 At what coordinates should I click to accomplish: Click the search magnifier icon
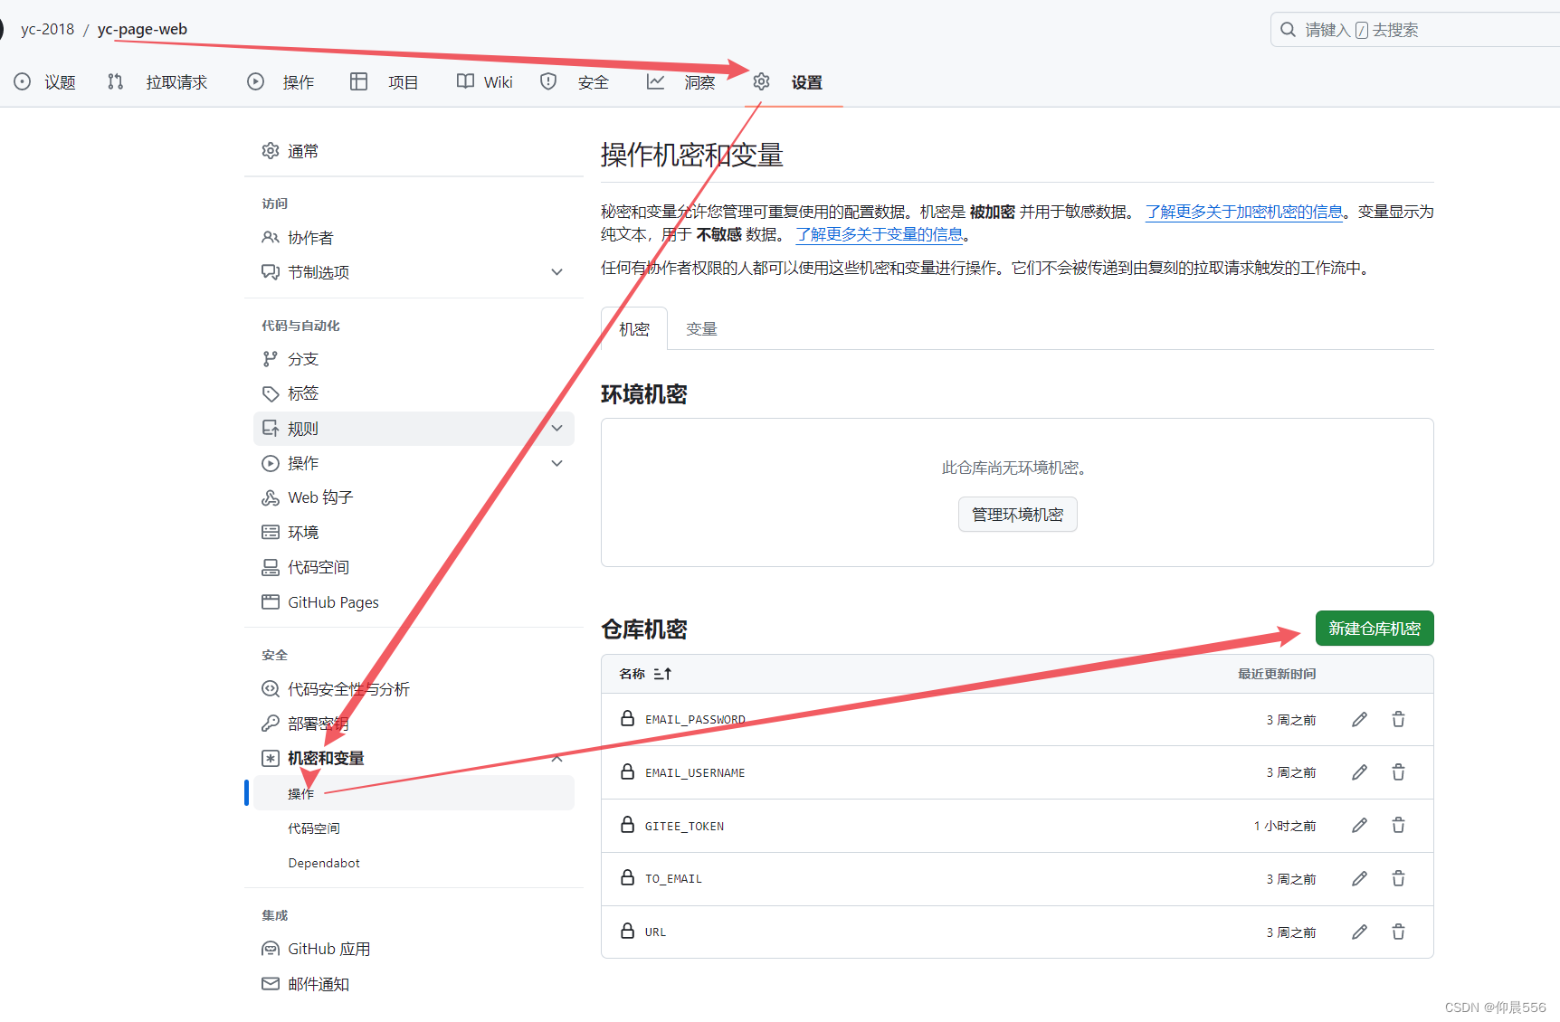pos(1288,29)
